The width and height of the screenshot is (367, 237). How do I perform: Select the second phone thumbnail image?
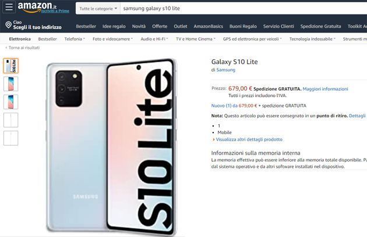pyautogui.click(x=10, y=84)
